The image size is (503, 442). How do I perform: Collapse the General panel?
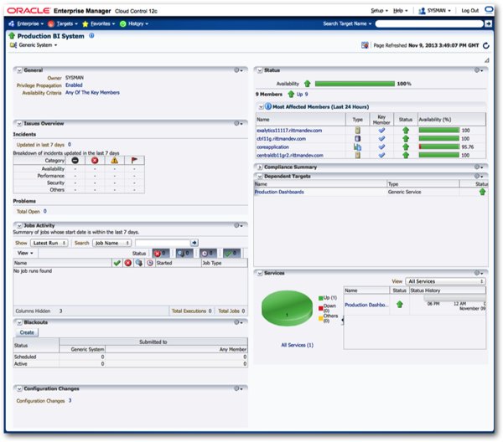[19, 70]
